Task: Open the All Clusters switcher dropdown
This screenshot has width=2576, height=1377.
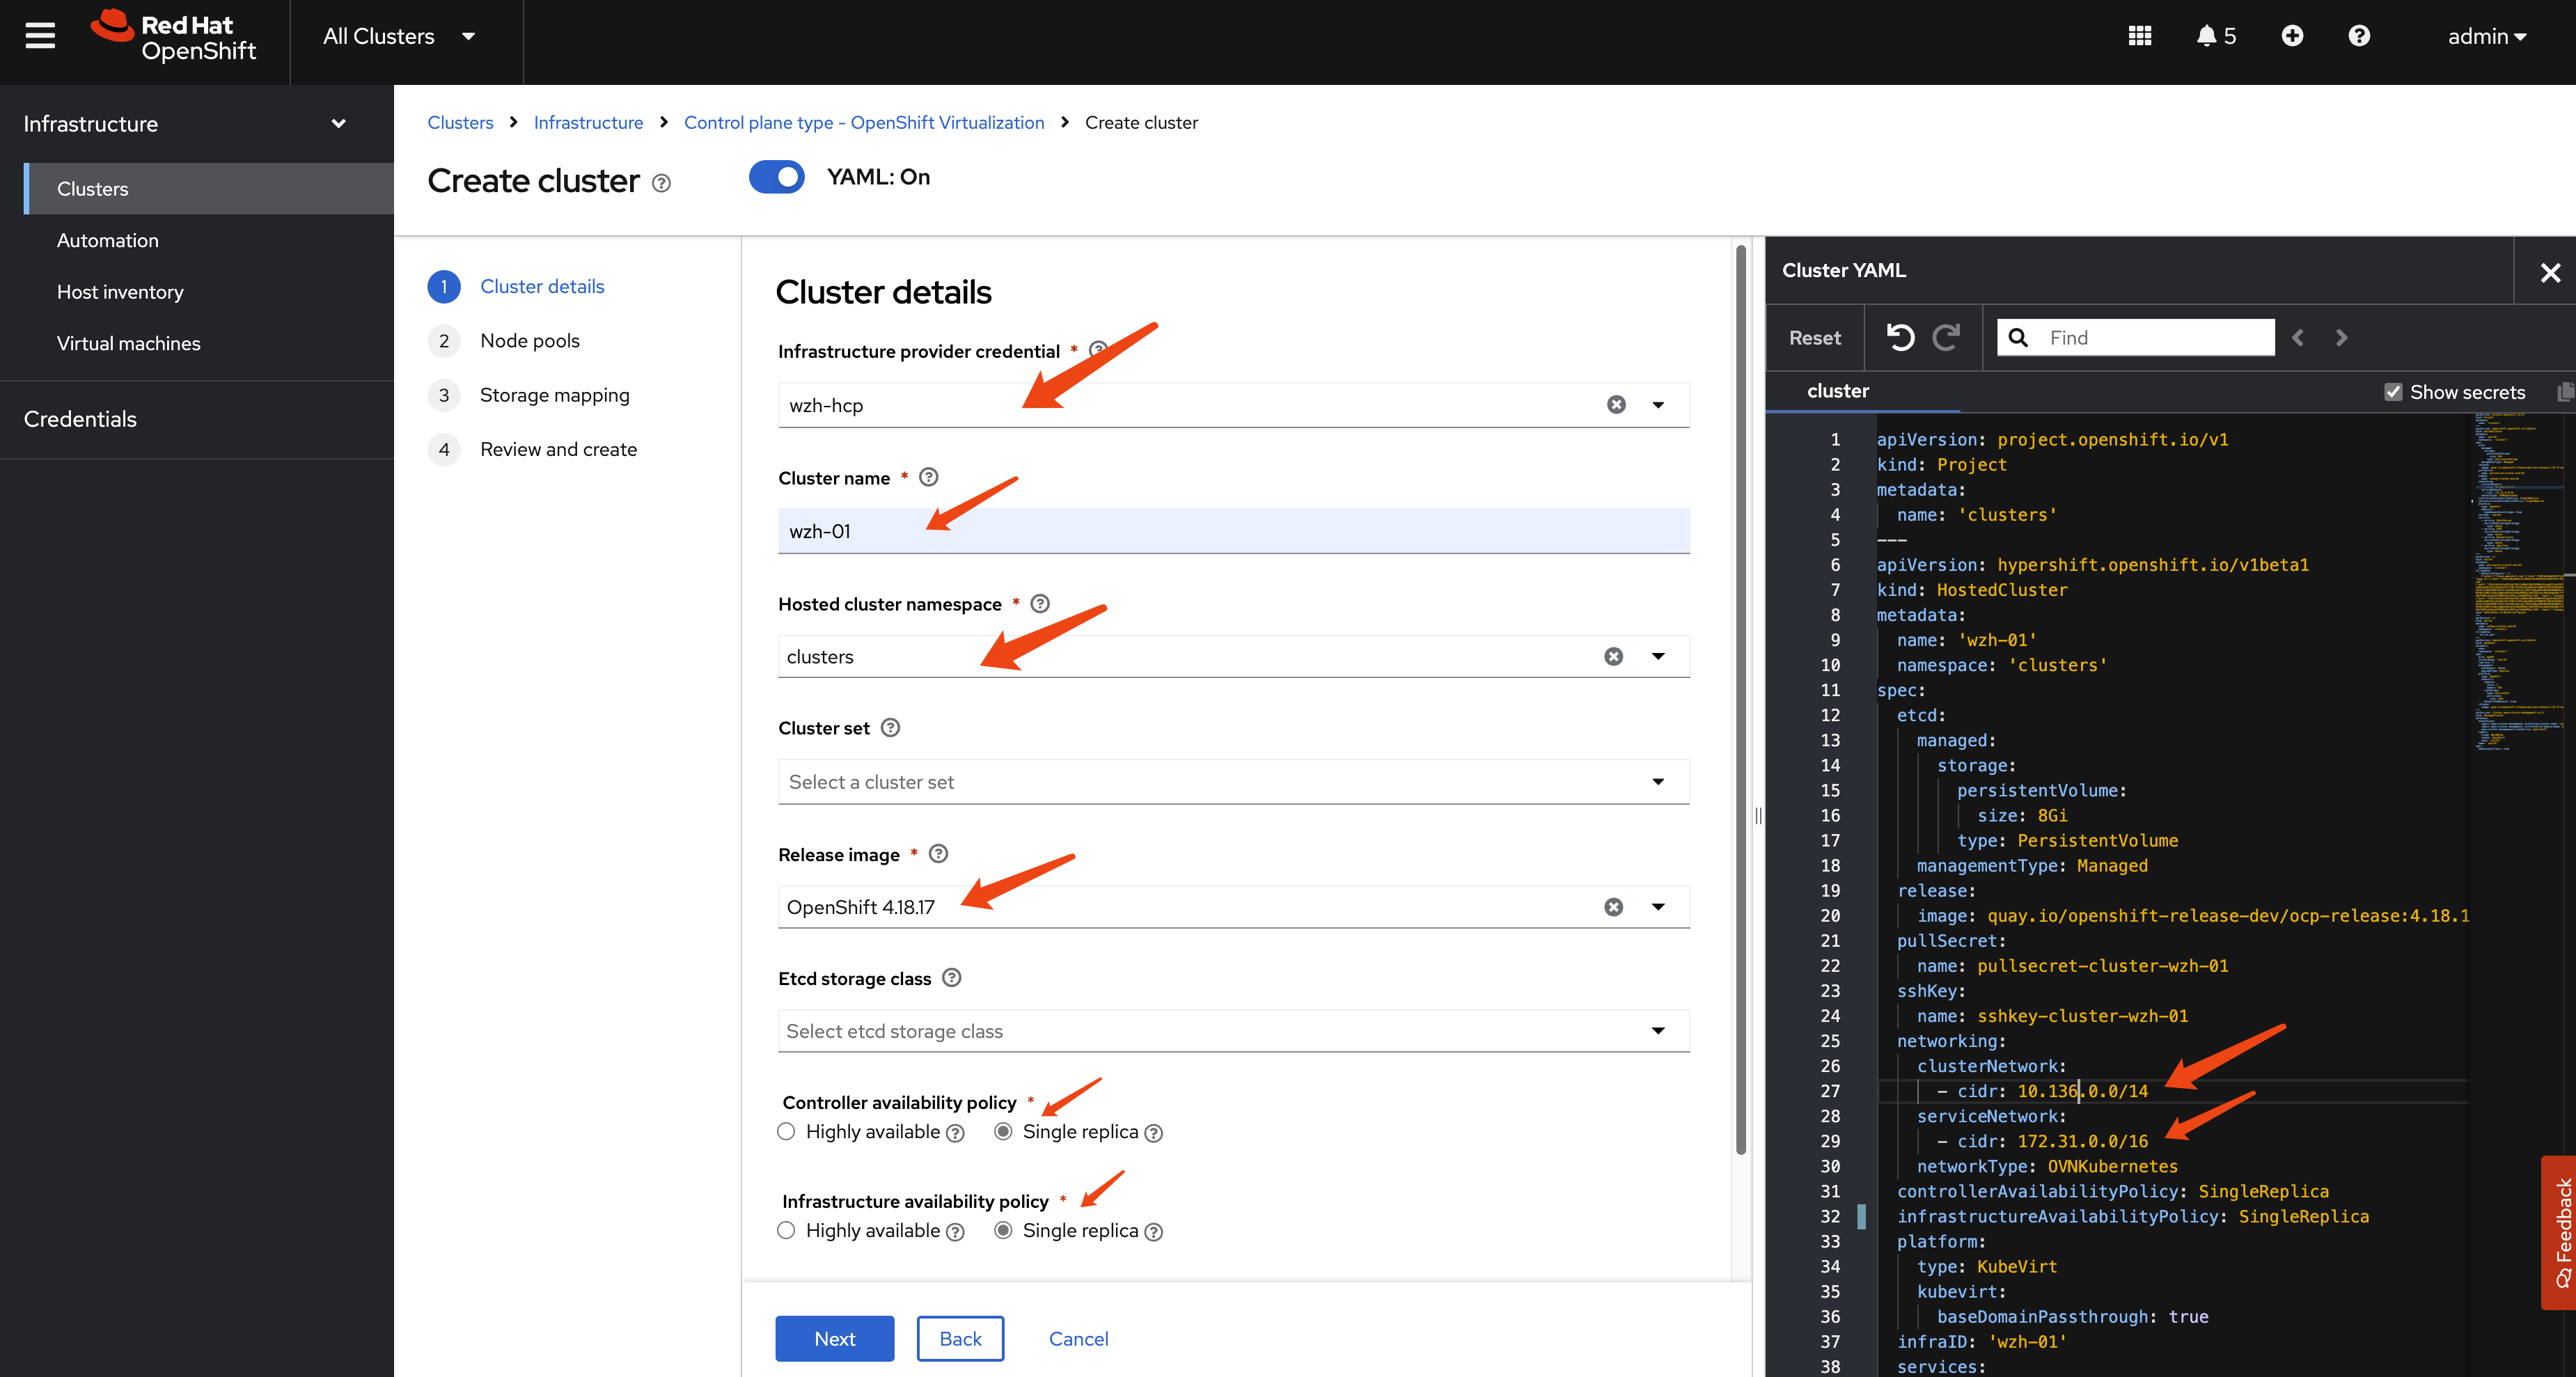Action: 398,36
